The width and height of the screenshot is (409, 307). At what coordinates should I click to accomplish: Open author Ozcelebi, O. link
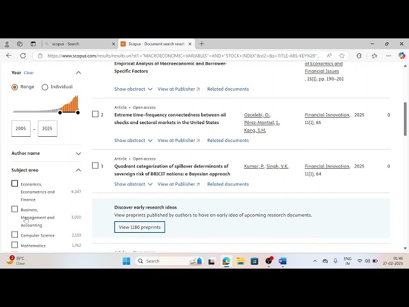257,115
